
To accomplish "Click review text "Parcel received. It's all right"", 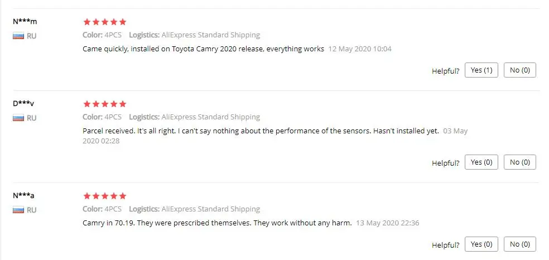I will click(261, 131).
